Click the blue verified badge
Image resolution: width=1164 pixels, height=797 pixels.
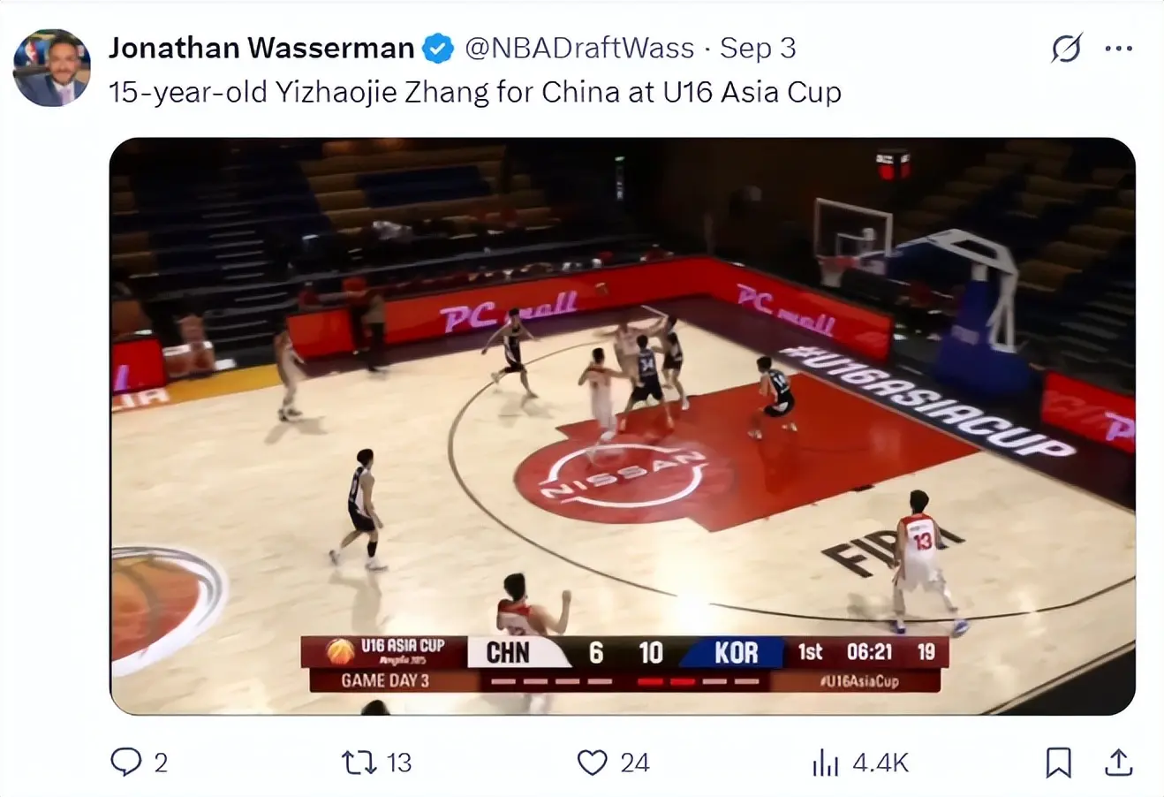click(x=438, y=49)
